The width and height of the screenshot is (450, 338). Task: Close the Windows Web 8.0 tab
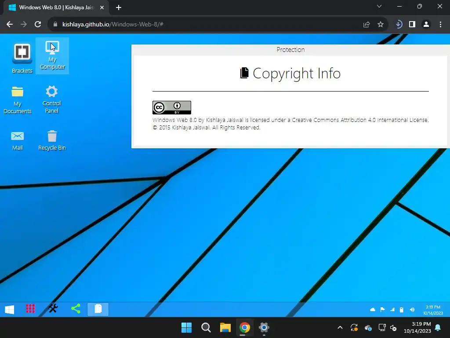tap(102, 7)
